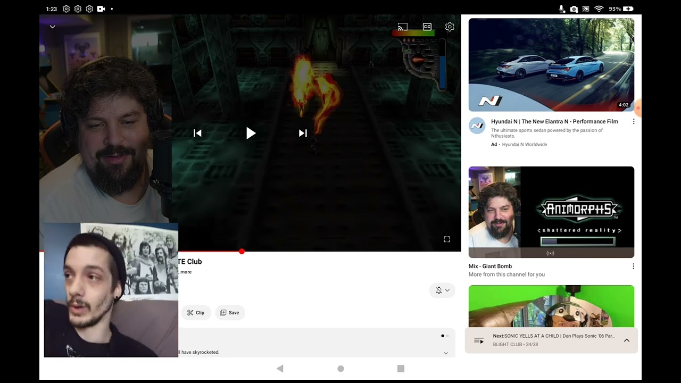Viewport: 681px width, 383px height.
Task: Click the red video progress scrubber
Action: click(242, 251)
